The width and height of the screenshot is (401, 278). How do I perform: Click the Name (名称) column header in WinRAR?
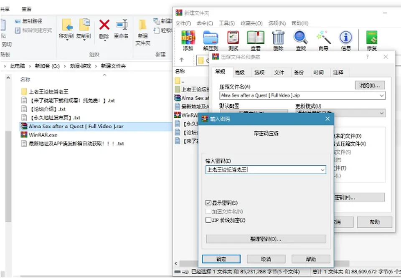coord(180,71)
